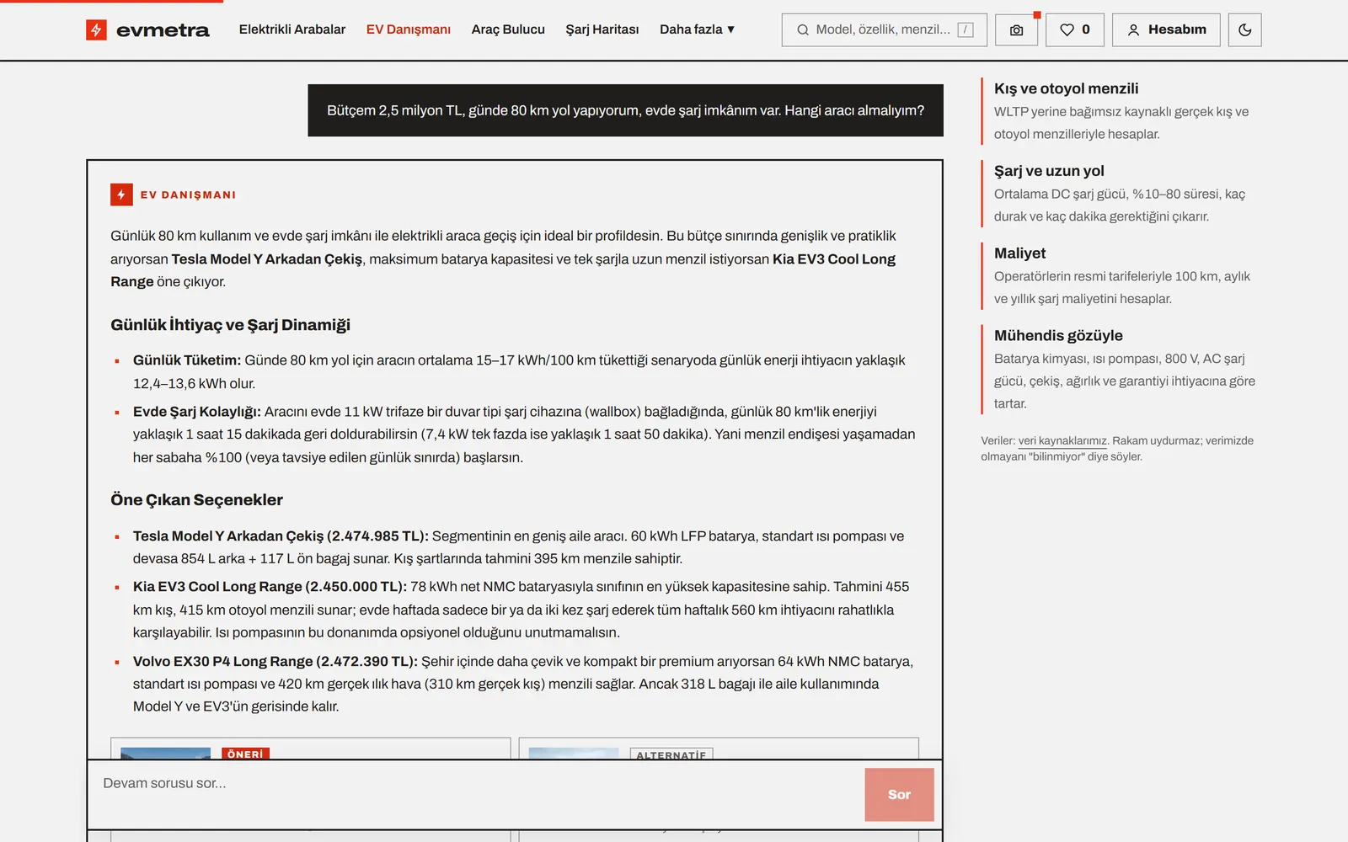Open the Hesabım account button
The width and height of the screenshot is (1348, 842).
(x=1166, y=30)
